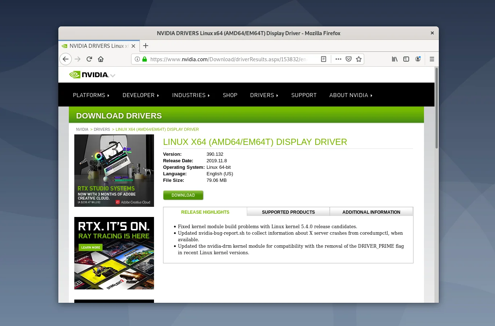Viewport: 495px width, 326px height.
Task: Open the Firefox home page icon
Action: [x=101, y=59]
